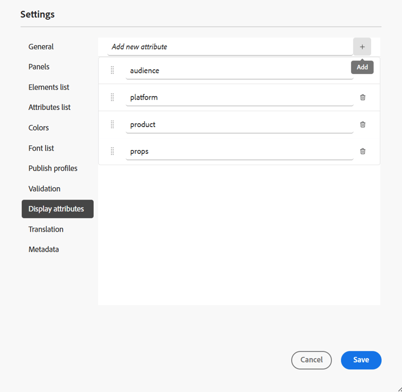Edit the audience attribute text field
402x392 pixels.
239,71
